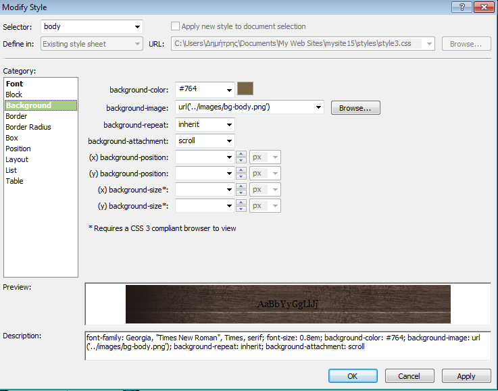
Task: Open the (x) background-size value dropdown
Action: (x=229, y=190)
